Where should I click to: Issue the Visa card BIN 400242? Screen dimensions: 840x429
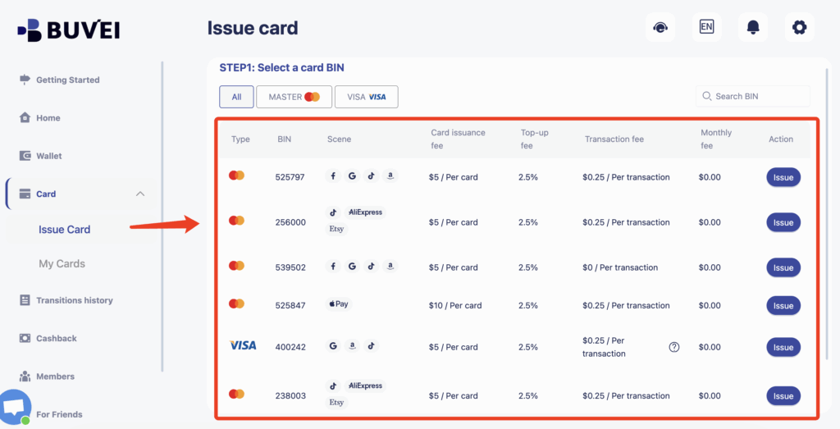pos(783,347)
